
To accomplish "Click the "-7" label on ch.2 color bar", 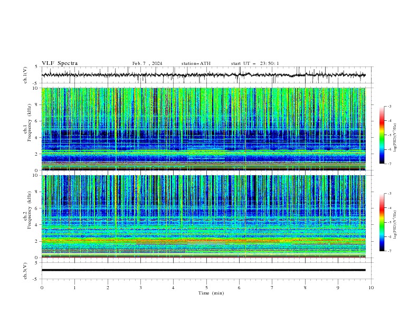I will (389, 251).
